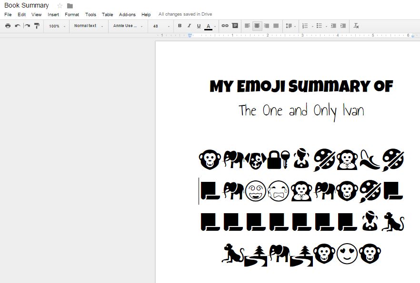Undo the last action
Viewport: 420px width, 283px height.
click(18, 26)
